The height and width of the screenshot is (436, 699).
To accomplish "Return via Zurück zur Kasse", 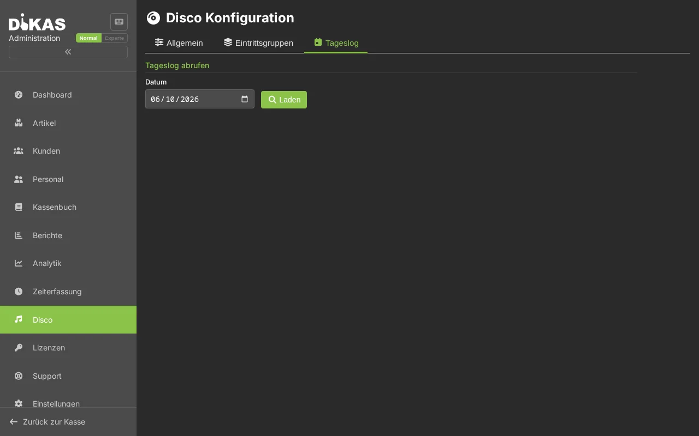I will click(68, 422).
